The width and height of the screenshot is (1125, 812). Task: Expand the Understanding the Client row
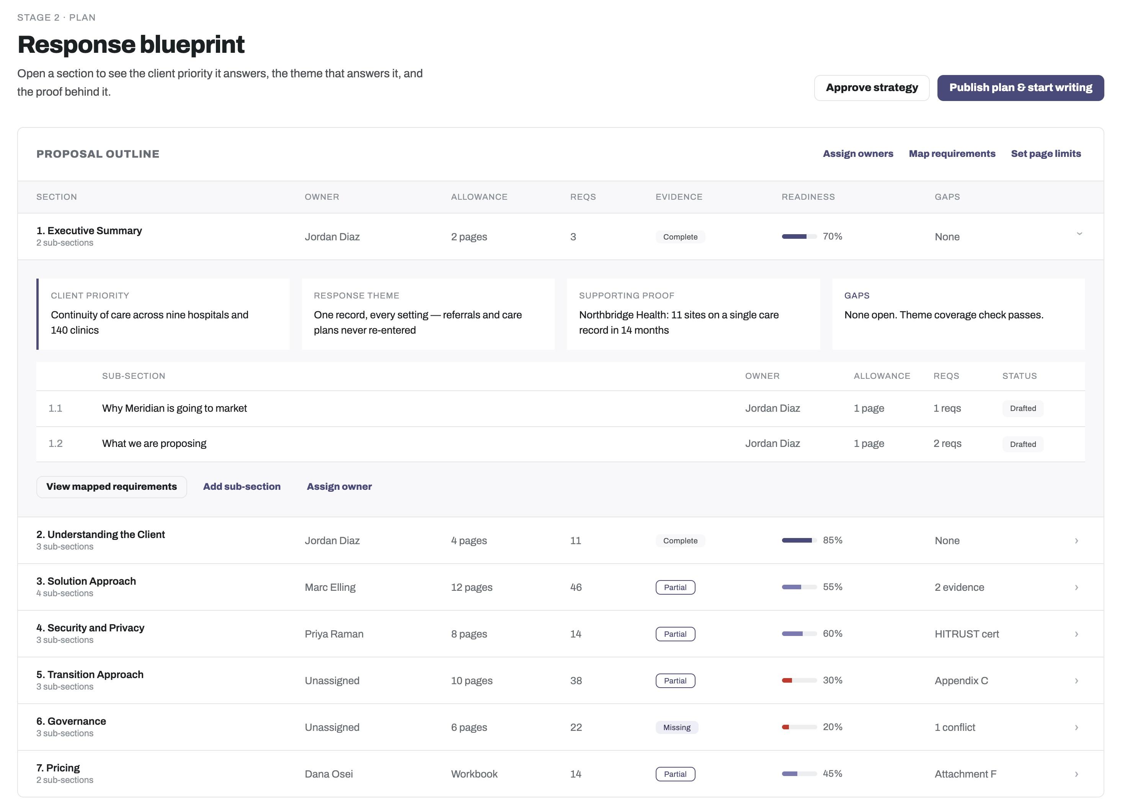pyautogui.click(x=560, y=540)
